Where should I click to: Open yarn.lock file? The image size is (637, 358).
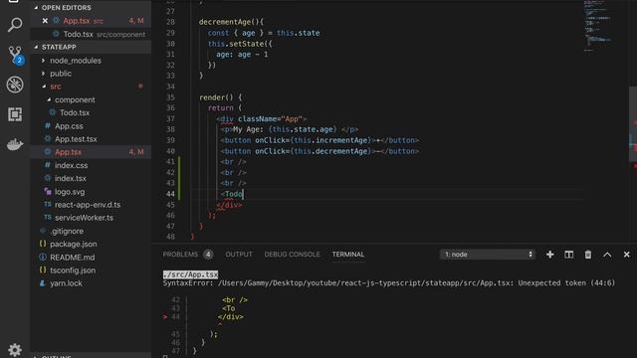click(x=66, y=283)
